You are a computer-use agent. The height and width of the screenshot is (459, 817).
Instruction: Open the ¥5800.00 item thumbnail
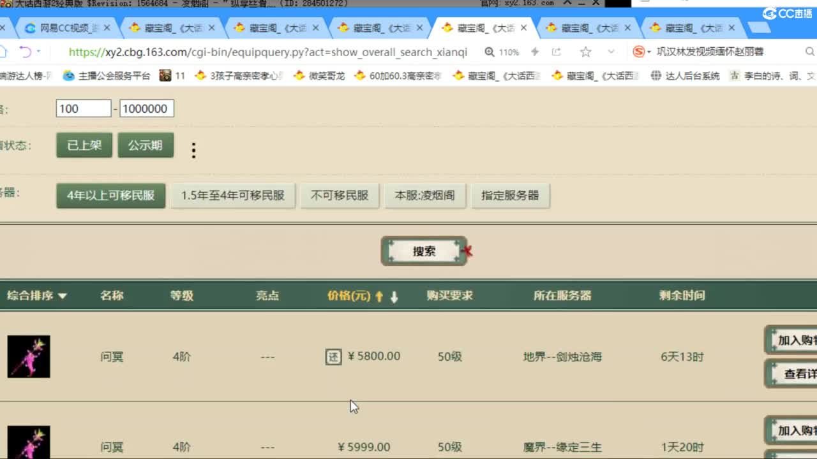click(x=29, y=356)
